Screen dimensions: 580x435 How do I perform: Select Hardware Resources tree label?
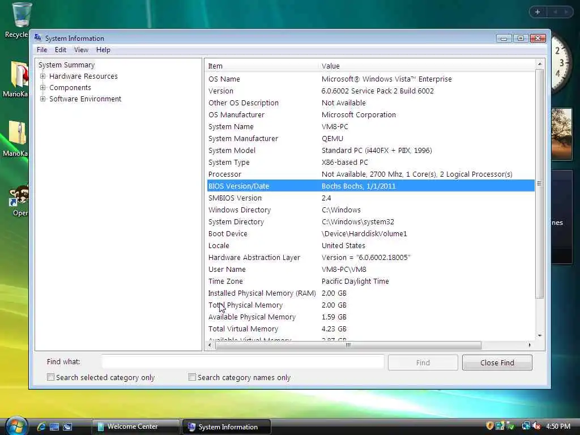click(83, 76)
